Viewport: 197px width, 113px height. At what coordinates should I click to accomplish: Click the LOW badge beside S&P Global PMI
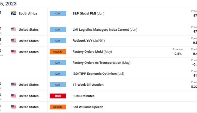click(x=58, y=13)
